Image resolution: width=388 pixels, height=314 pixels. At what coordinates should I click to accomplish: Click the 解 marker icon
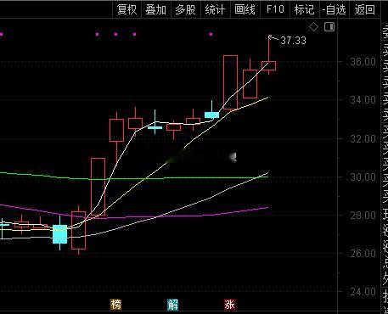172,305
